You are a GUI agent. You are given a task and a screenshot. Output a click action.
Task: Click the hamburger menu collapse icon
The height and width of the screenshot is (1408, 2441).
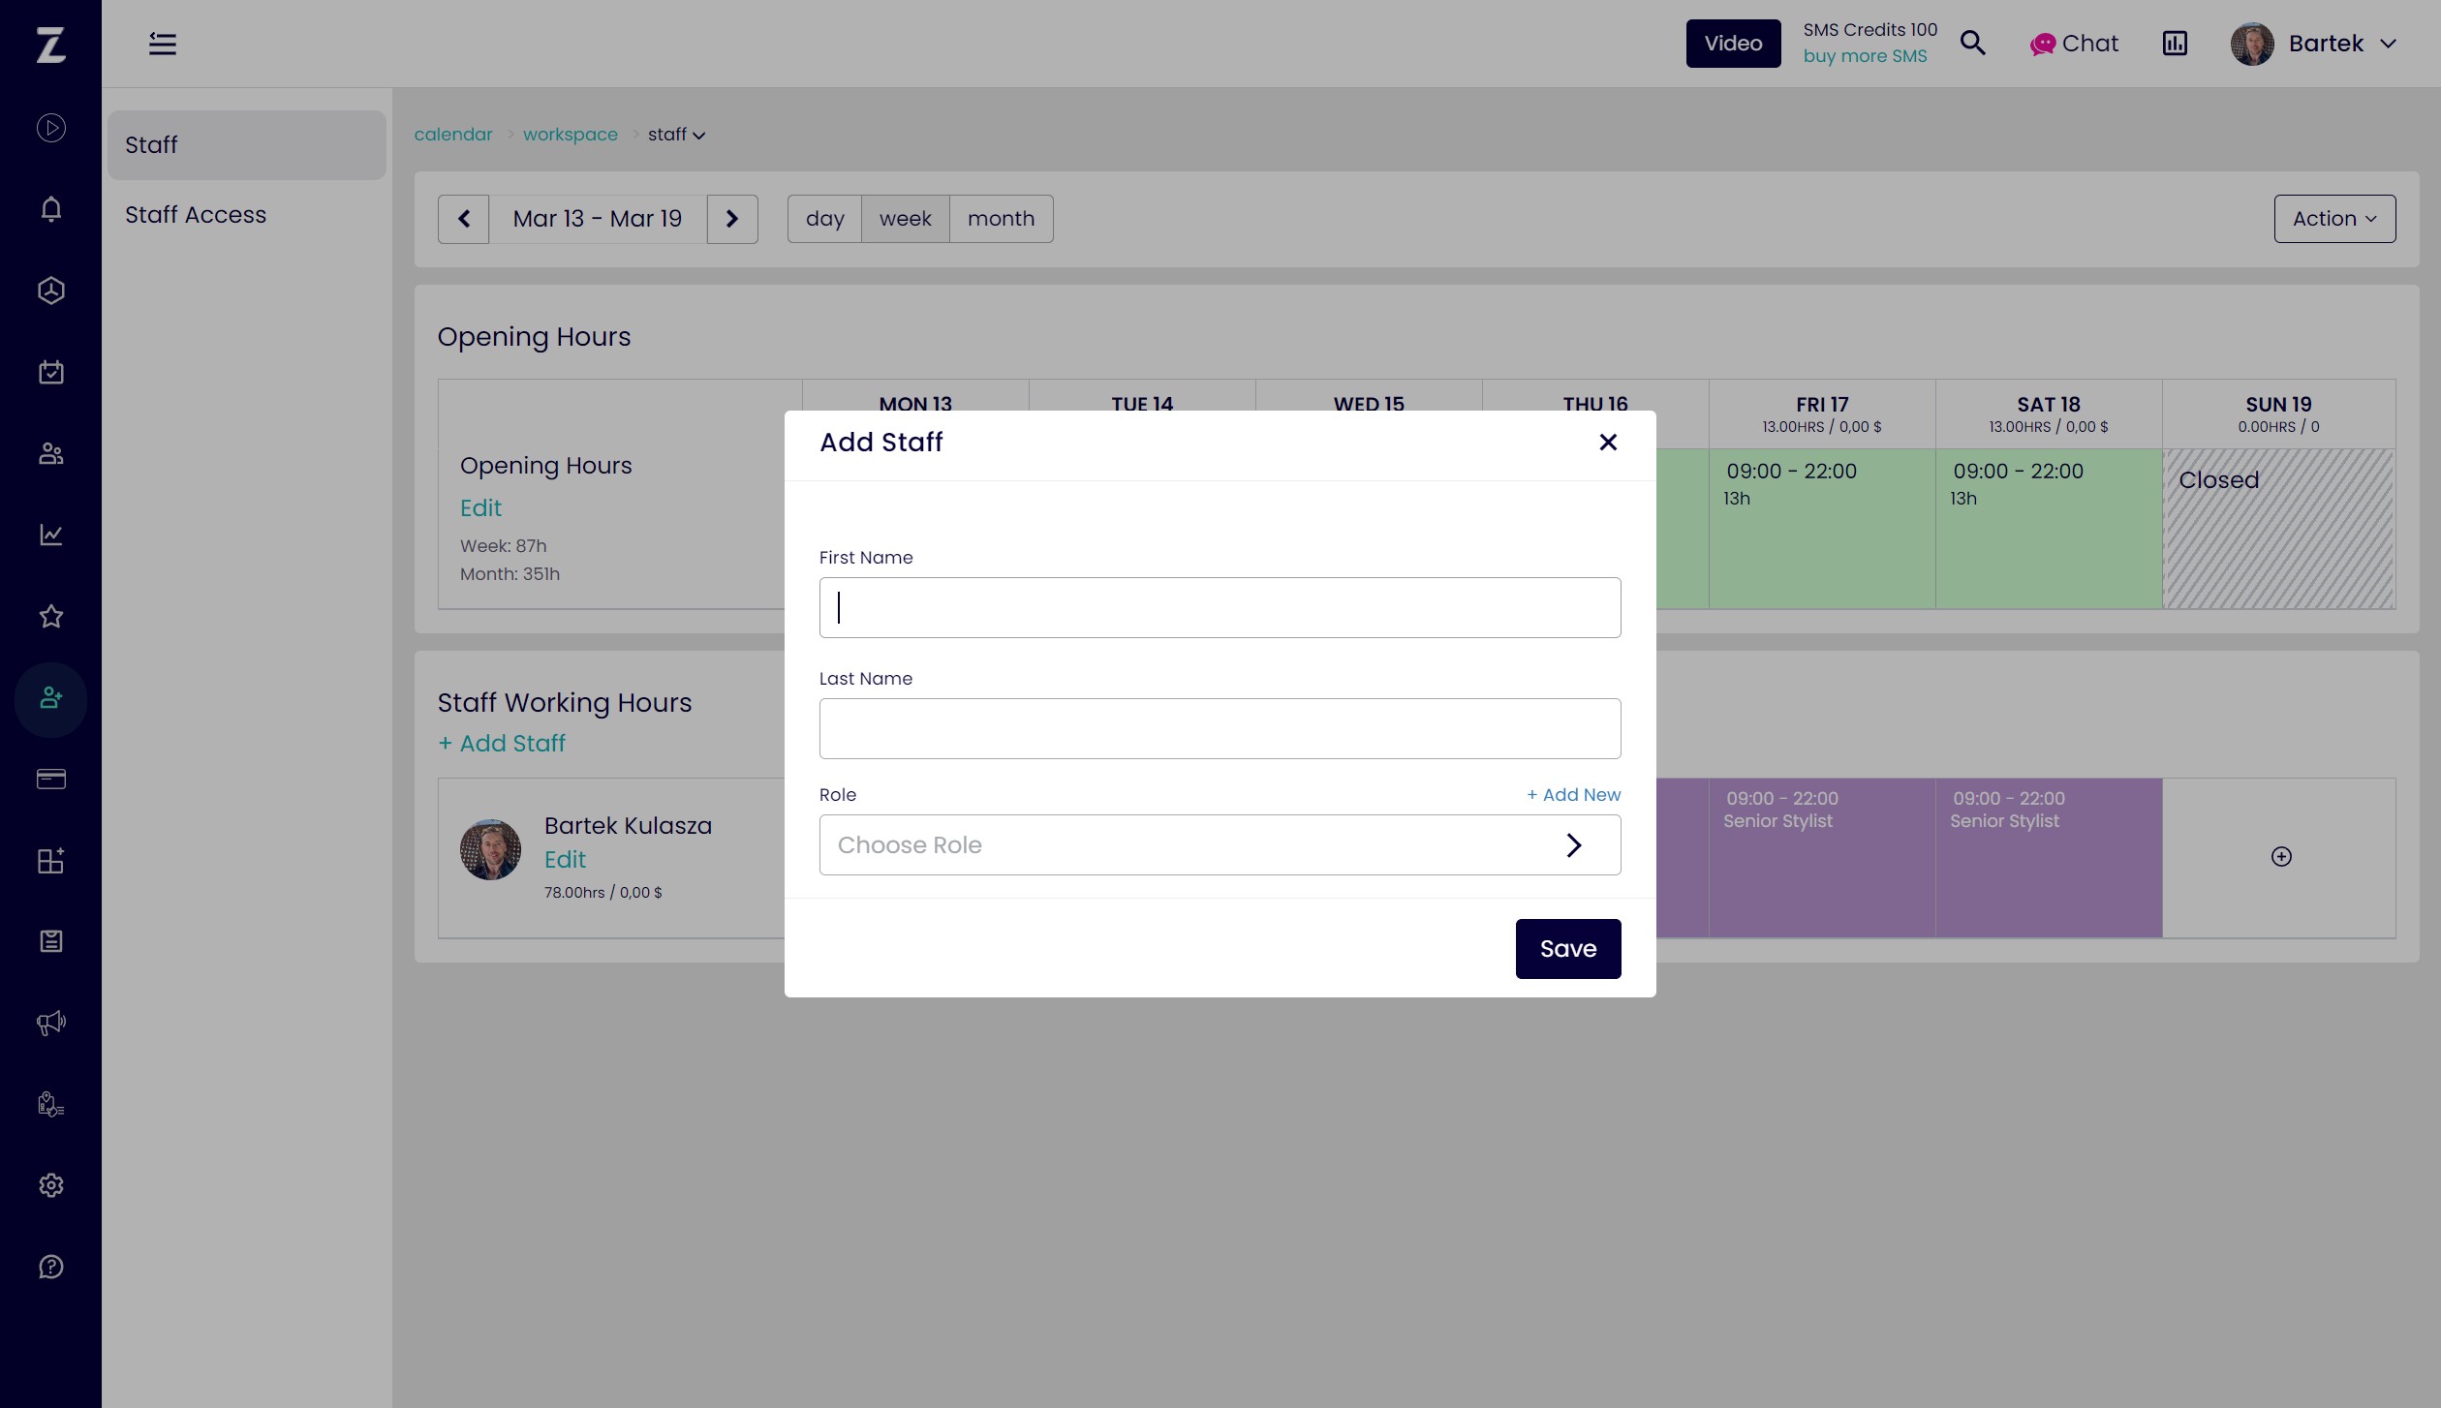click(x=162, y=44)
